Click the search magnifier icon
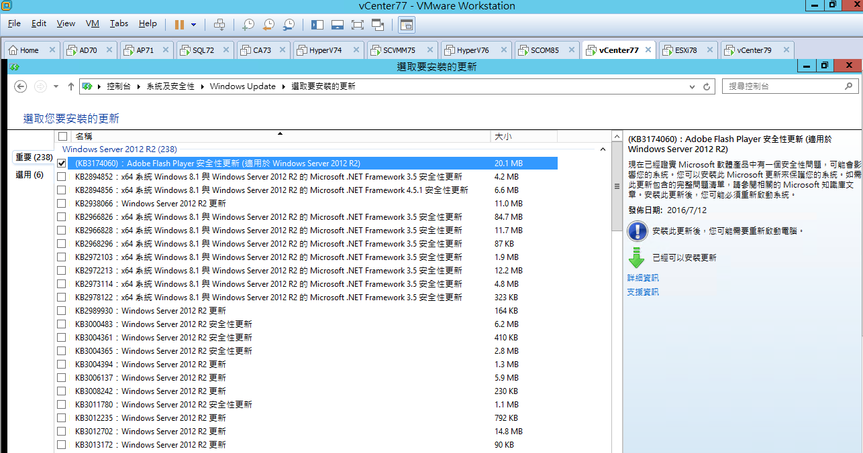This screenshot has height=453, width=863. pyautogui.click(x=850, y=86)
